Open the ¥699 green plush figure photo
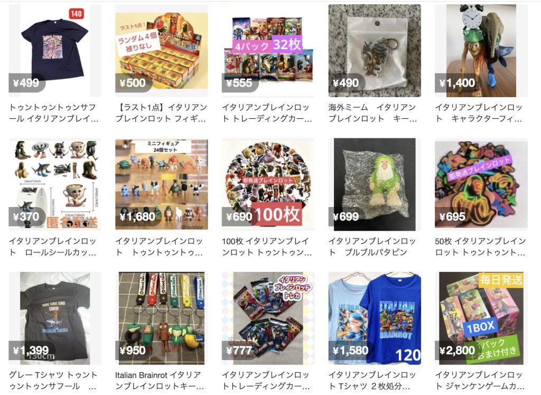 click(x=375, y=184)
